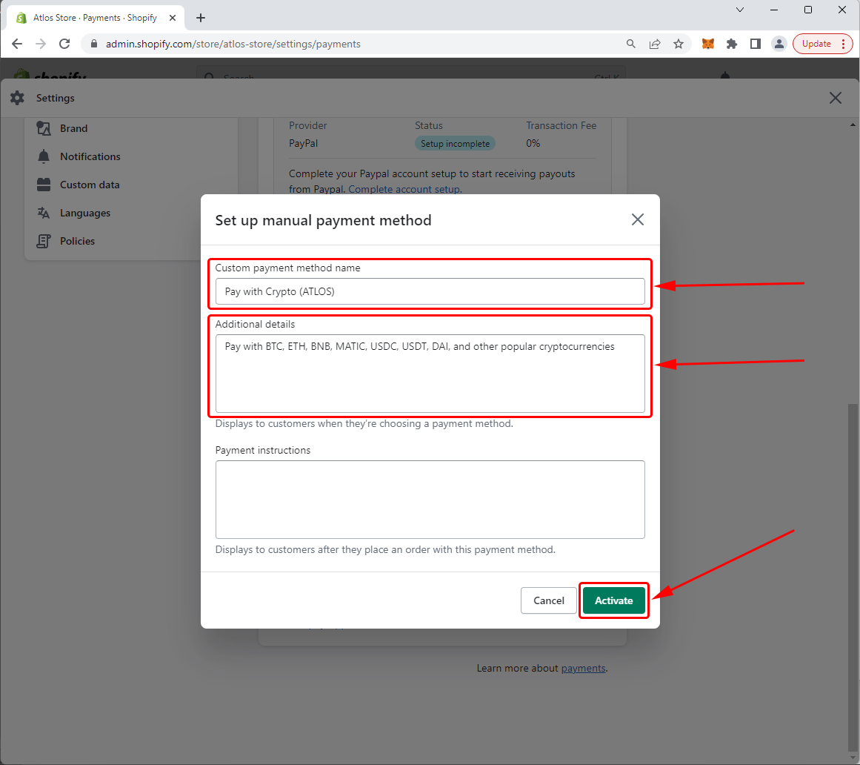Click the 'Additional details' label
Viewport: 860px width, 765px height.
coord(255,325)
